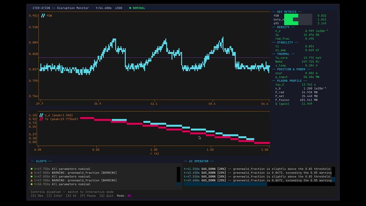366x206 pixels.
Task: Click the green dot on the t=50.950s alert
Action: pyautogui.click(x=32, y=184)
